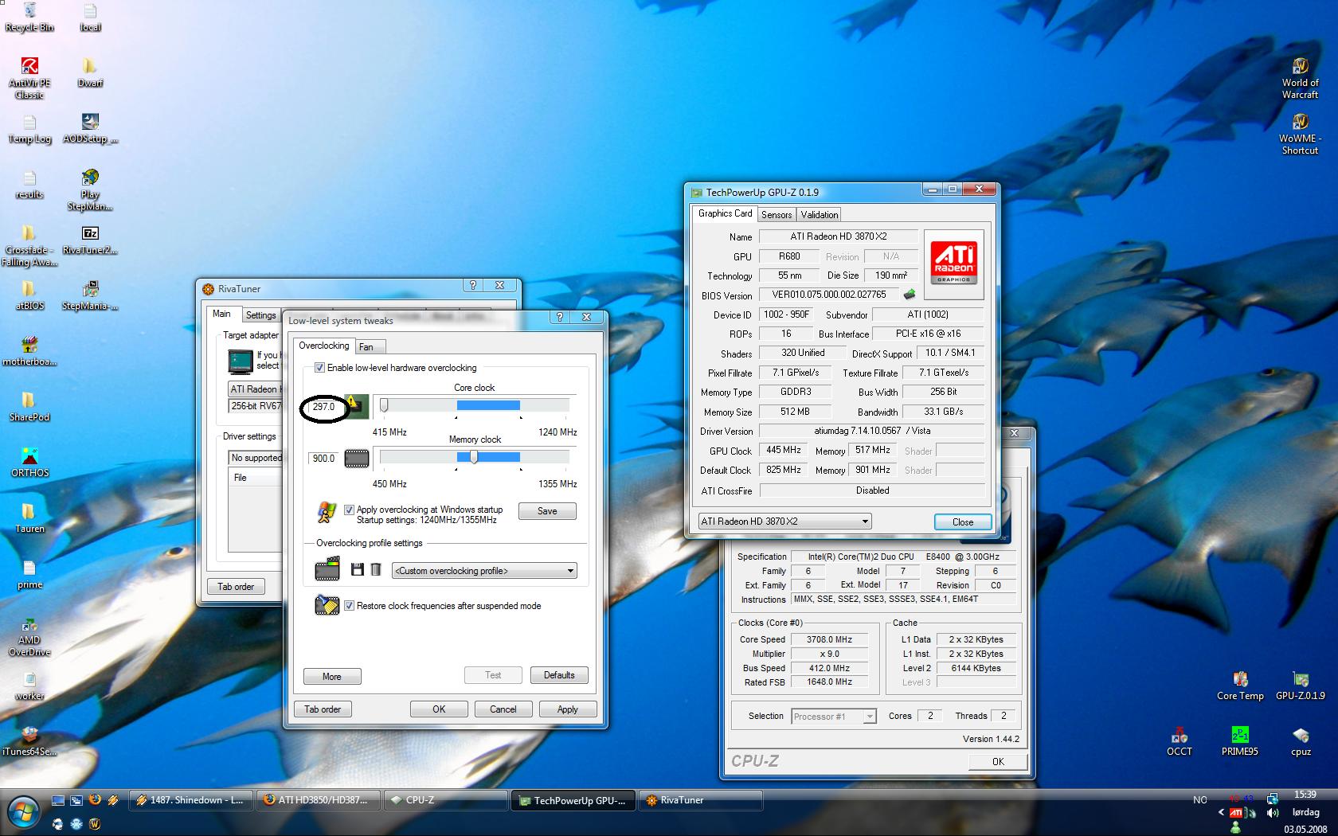Open the cpuz desktop shortcut

1301,741
